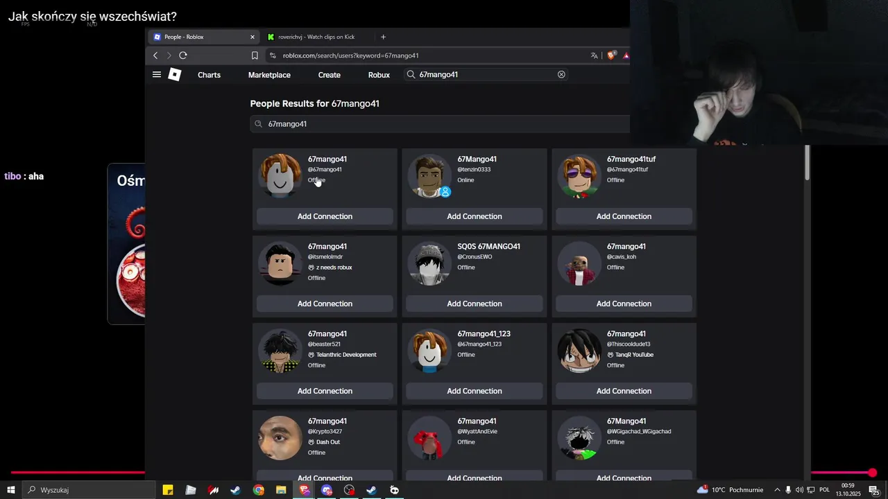Click microphone tray icon
888x499 pixels.
(788, 490)
